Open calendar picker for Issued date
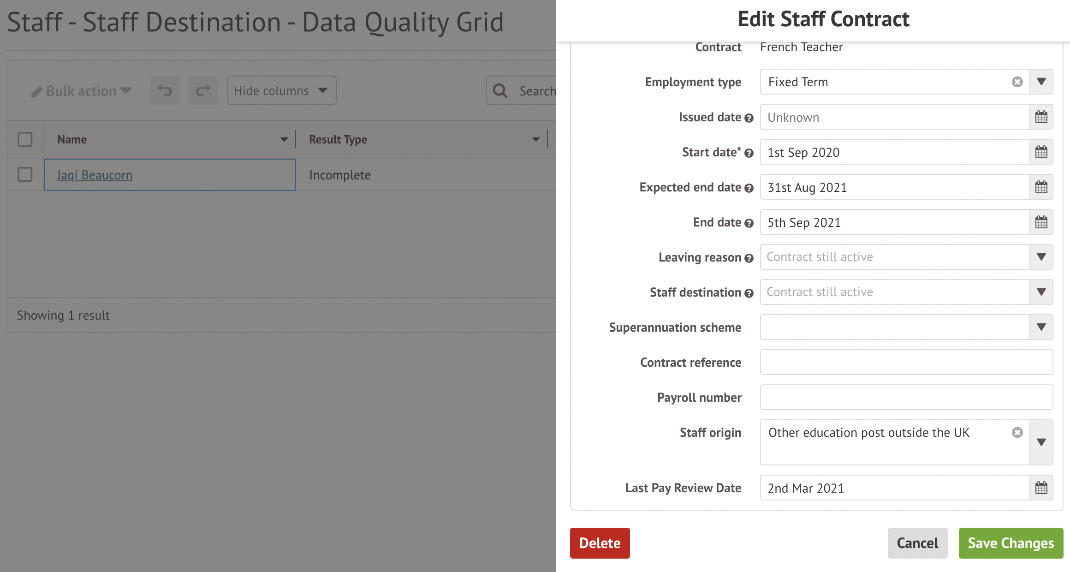Image resolution: width=1070 pixels, height=572 pixels. coord(1041,117)
